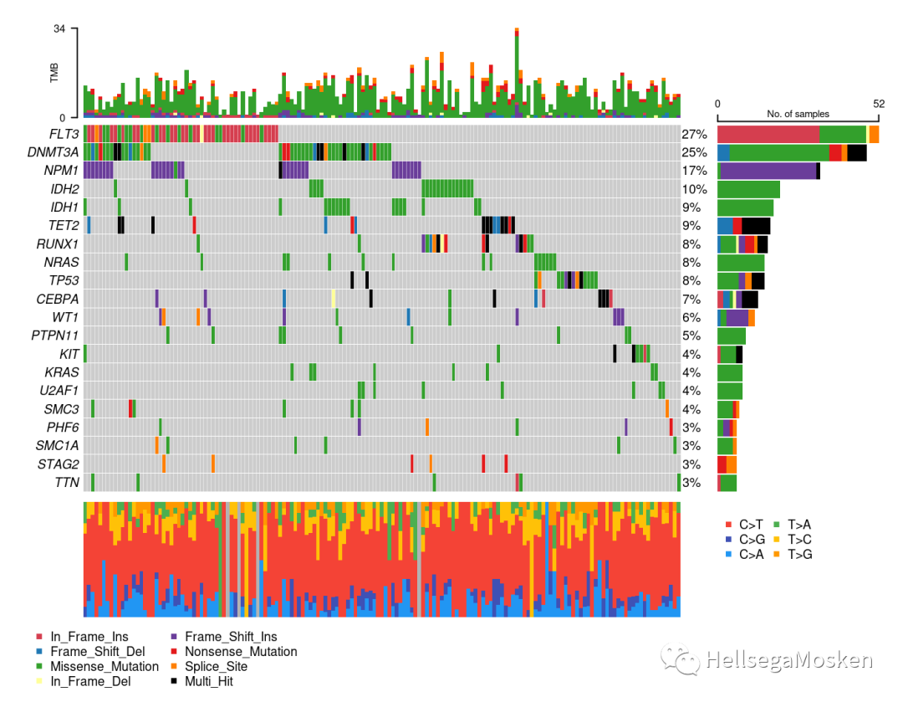Click the T>A legend color square
Viewport: 903px width, 702px height.
pyautogui.click(x=777, y=525)
